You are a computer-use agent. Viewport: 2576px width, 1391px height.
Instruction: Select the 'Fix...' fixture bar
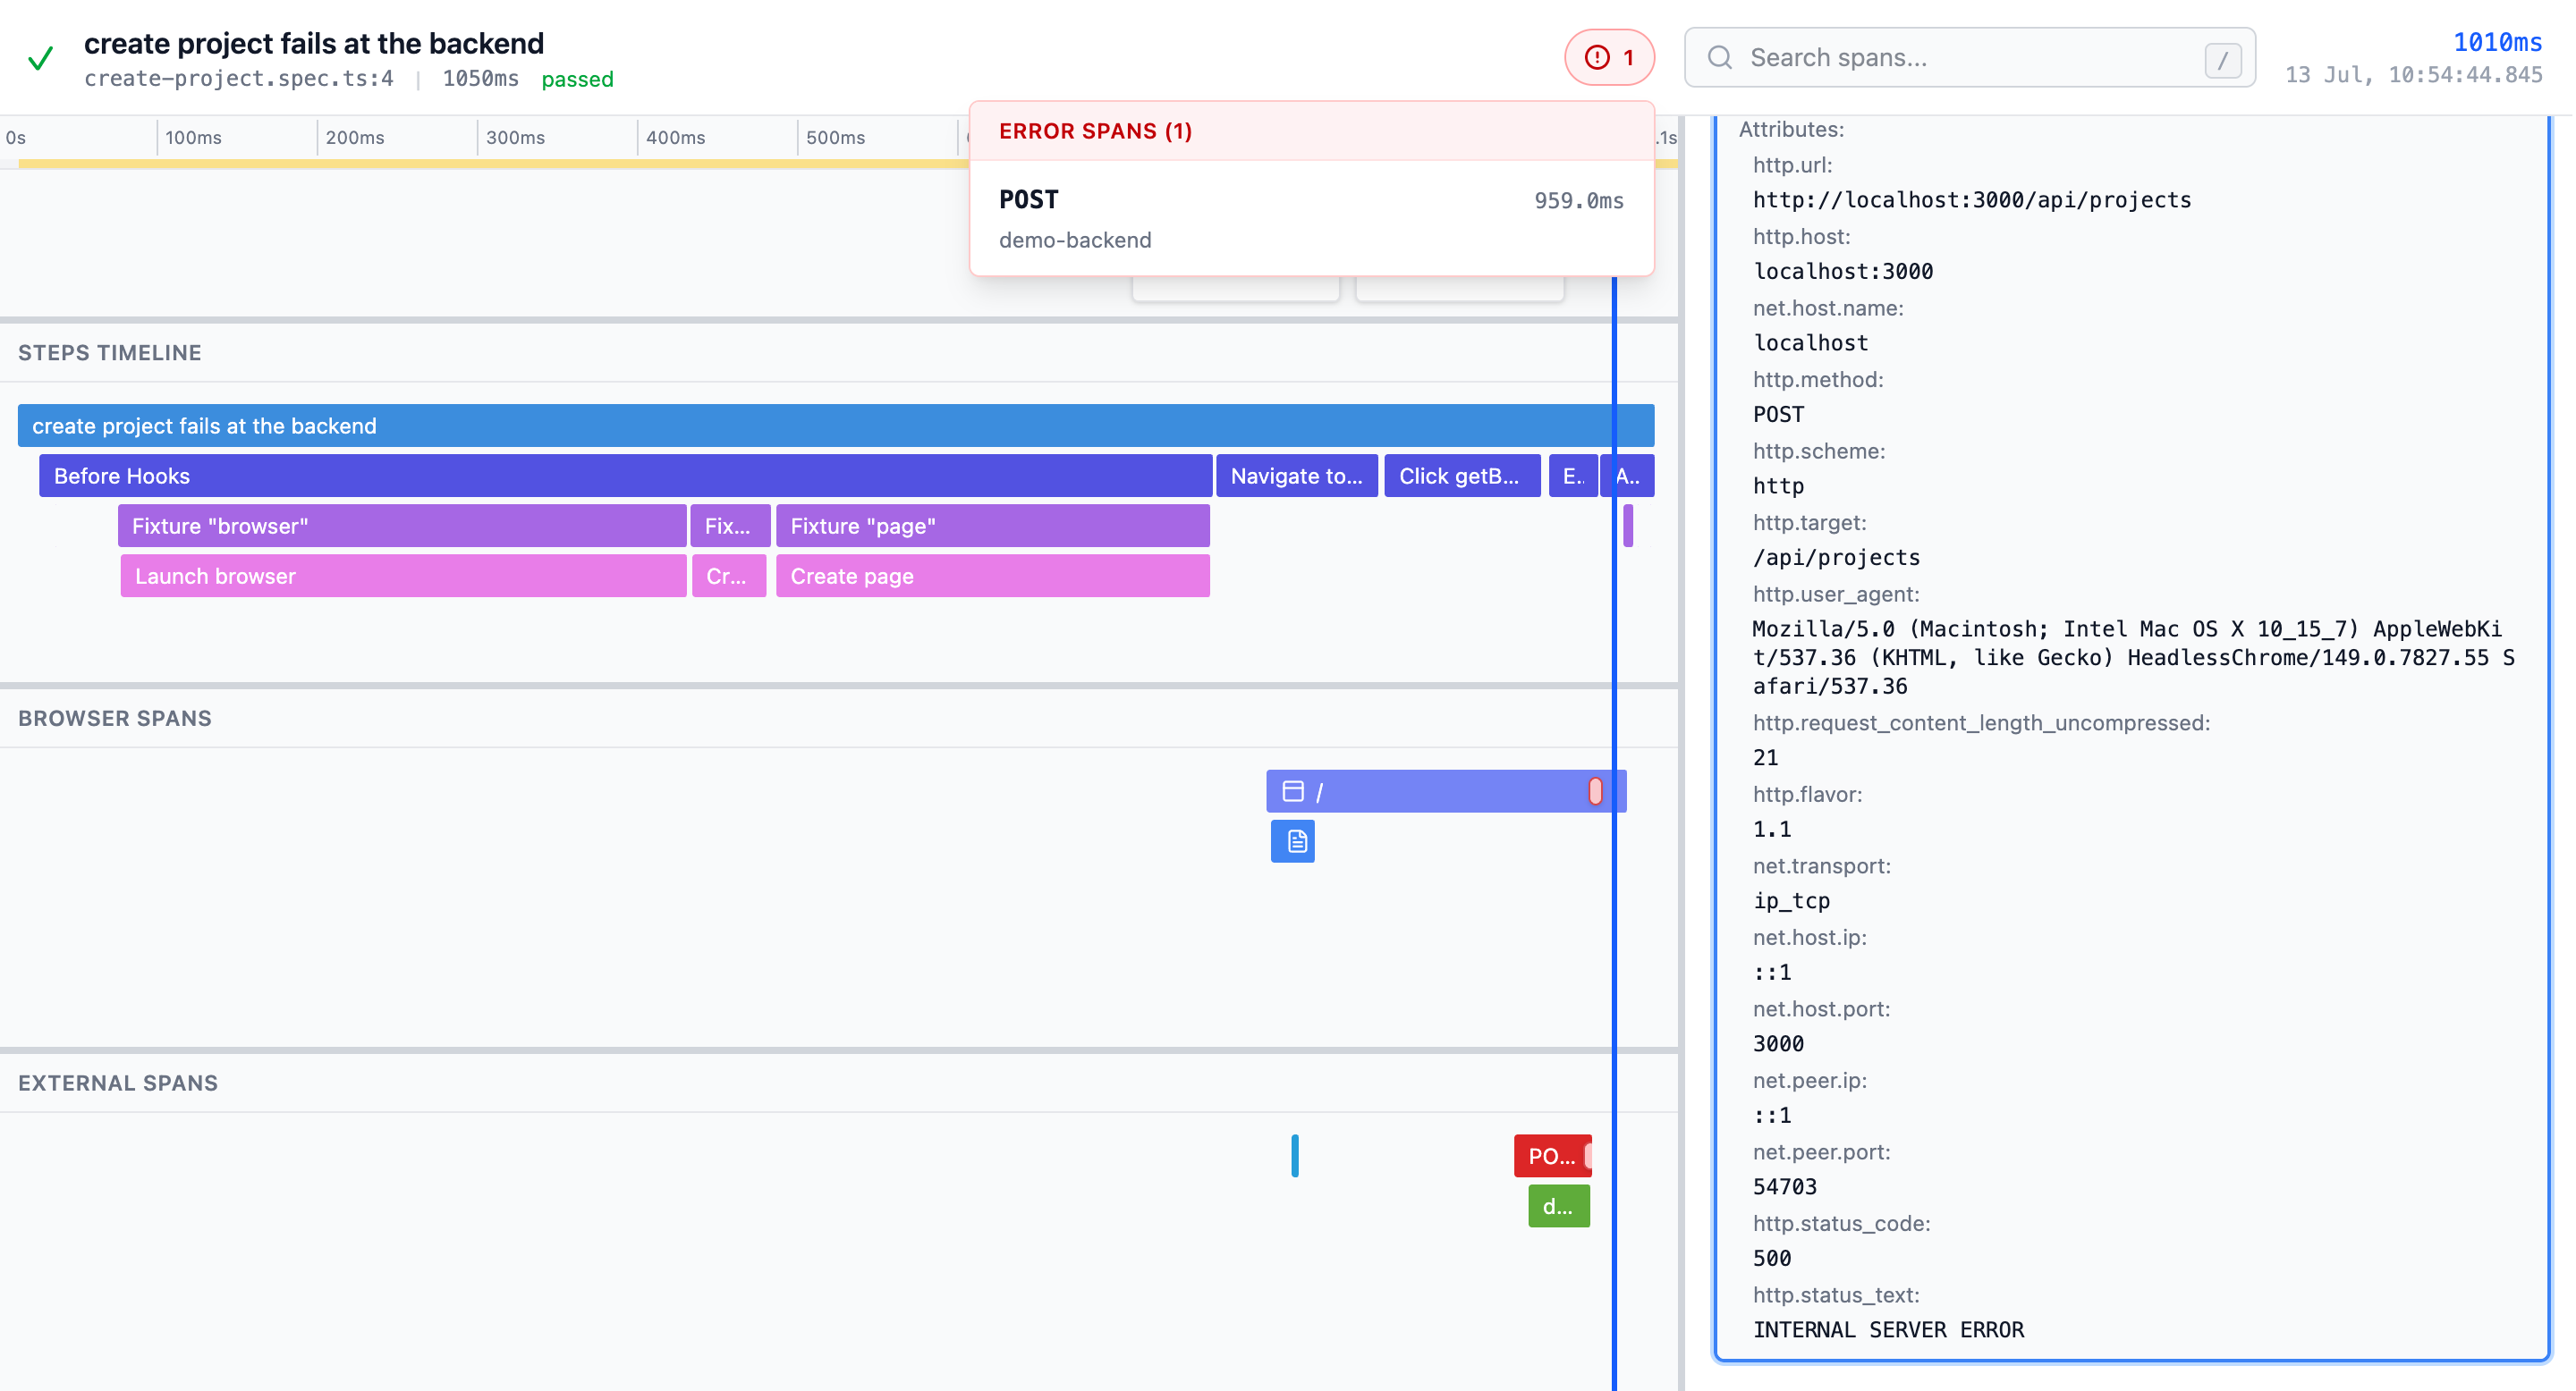(x=729, y=526)
